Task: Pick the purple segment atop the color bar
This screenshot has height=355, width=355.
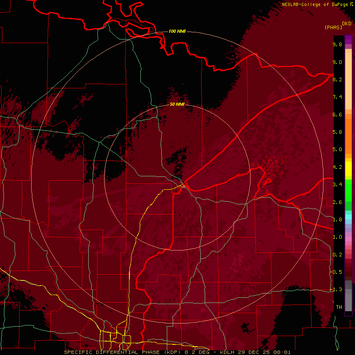Action: tap(348, 39)
